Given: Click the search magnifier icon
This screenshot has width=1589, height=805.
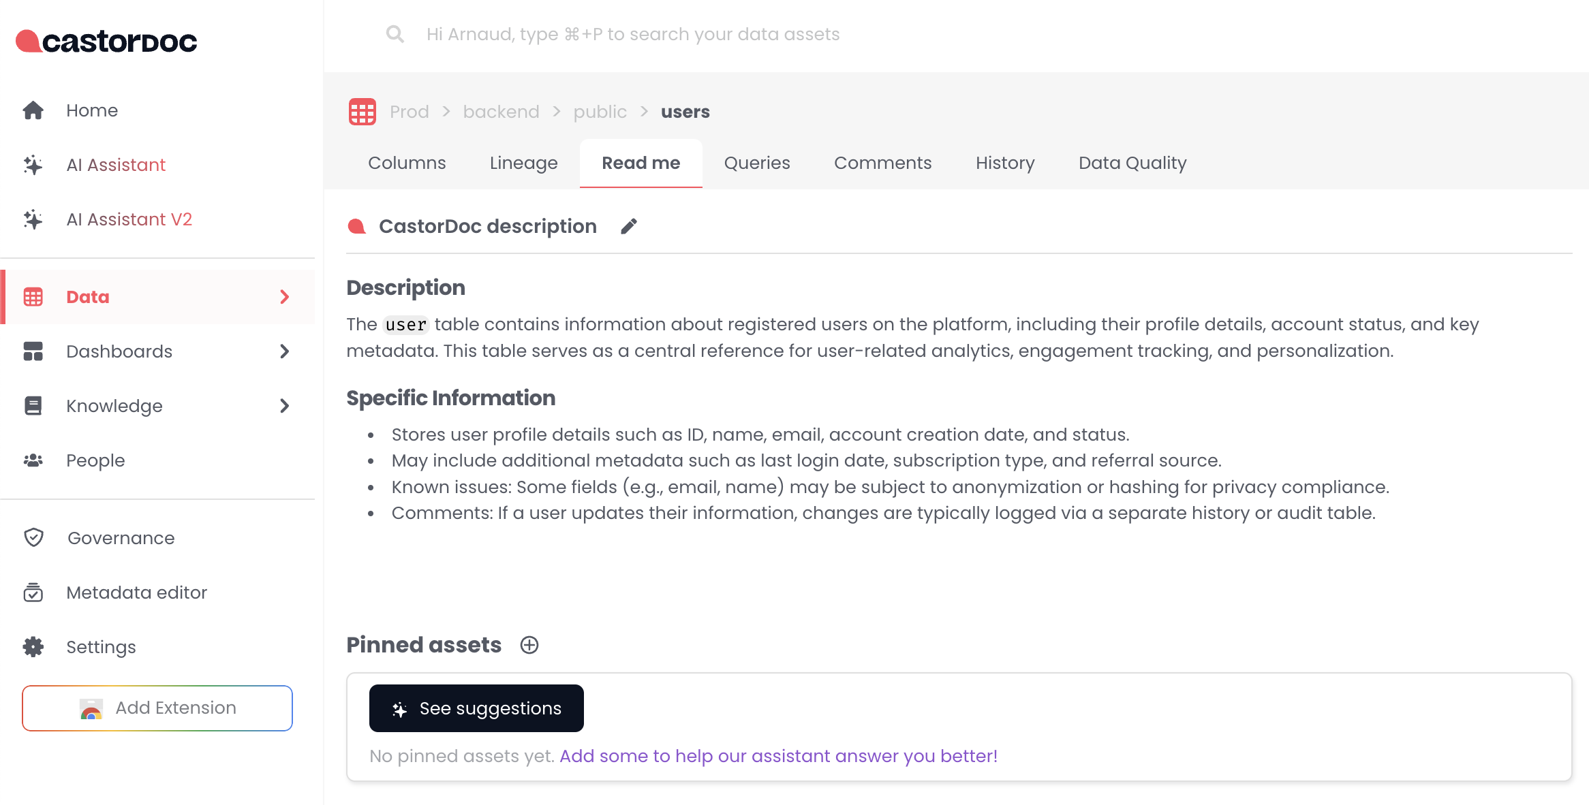Looking at the screenshot, I should coord(395,34).
